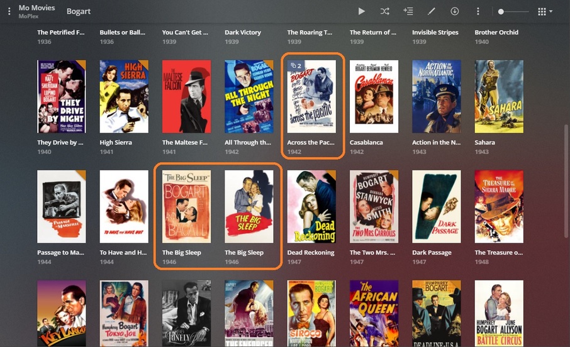Click the They Drive by ... title
Screen dimensions: 570x347
coord(60,143)
